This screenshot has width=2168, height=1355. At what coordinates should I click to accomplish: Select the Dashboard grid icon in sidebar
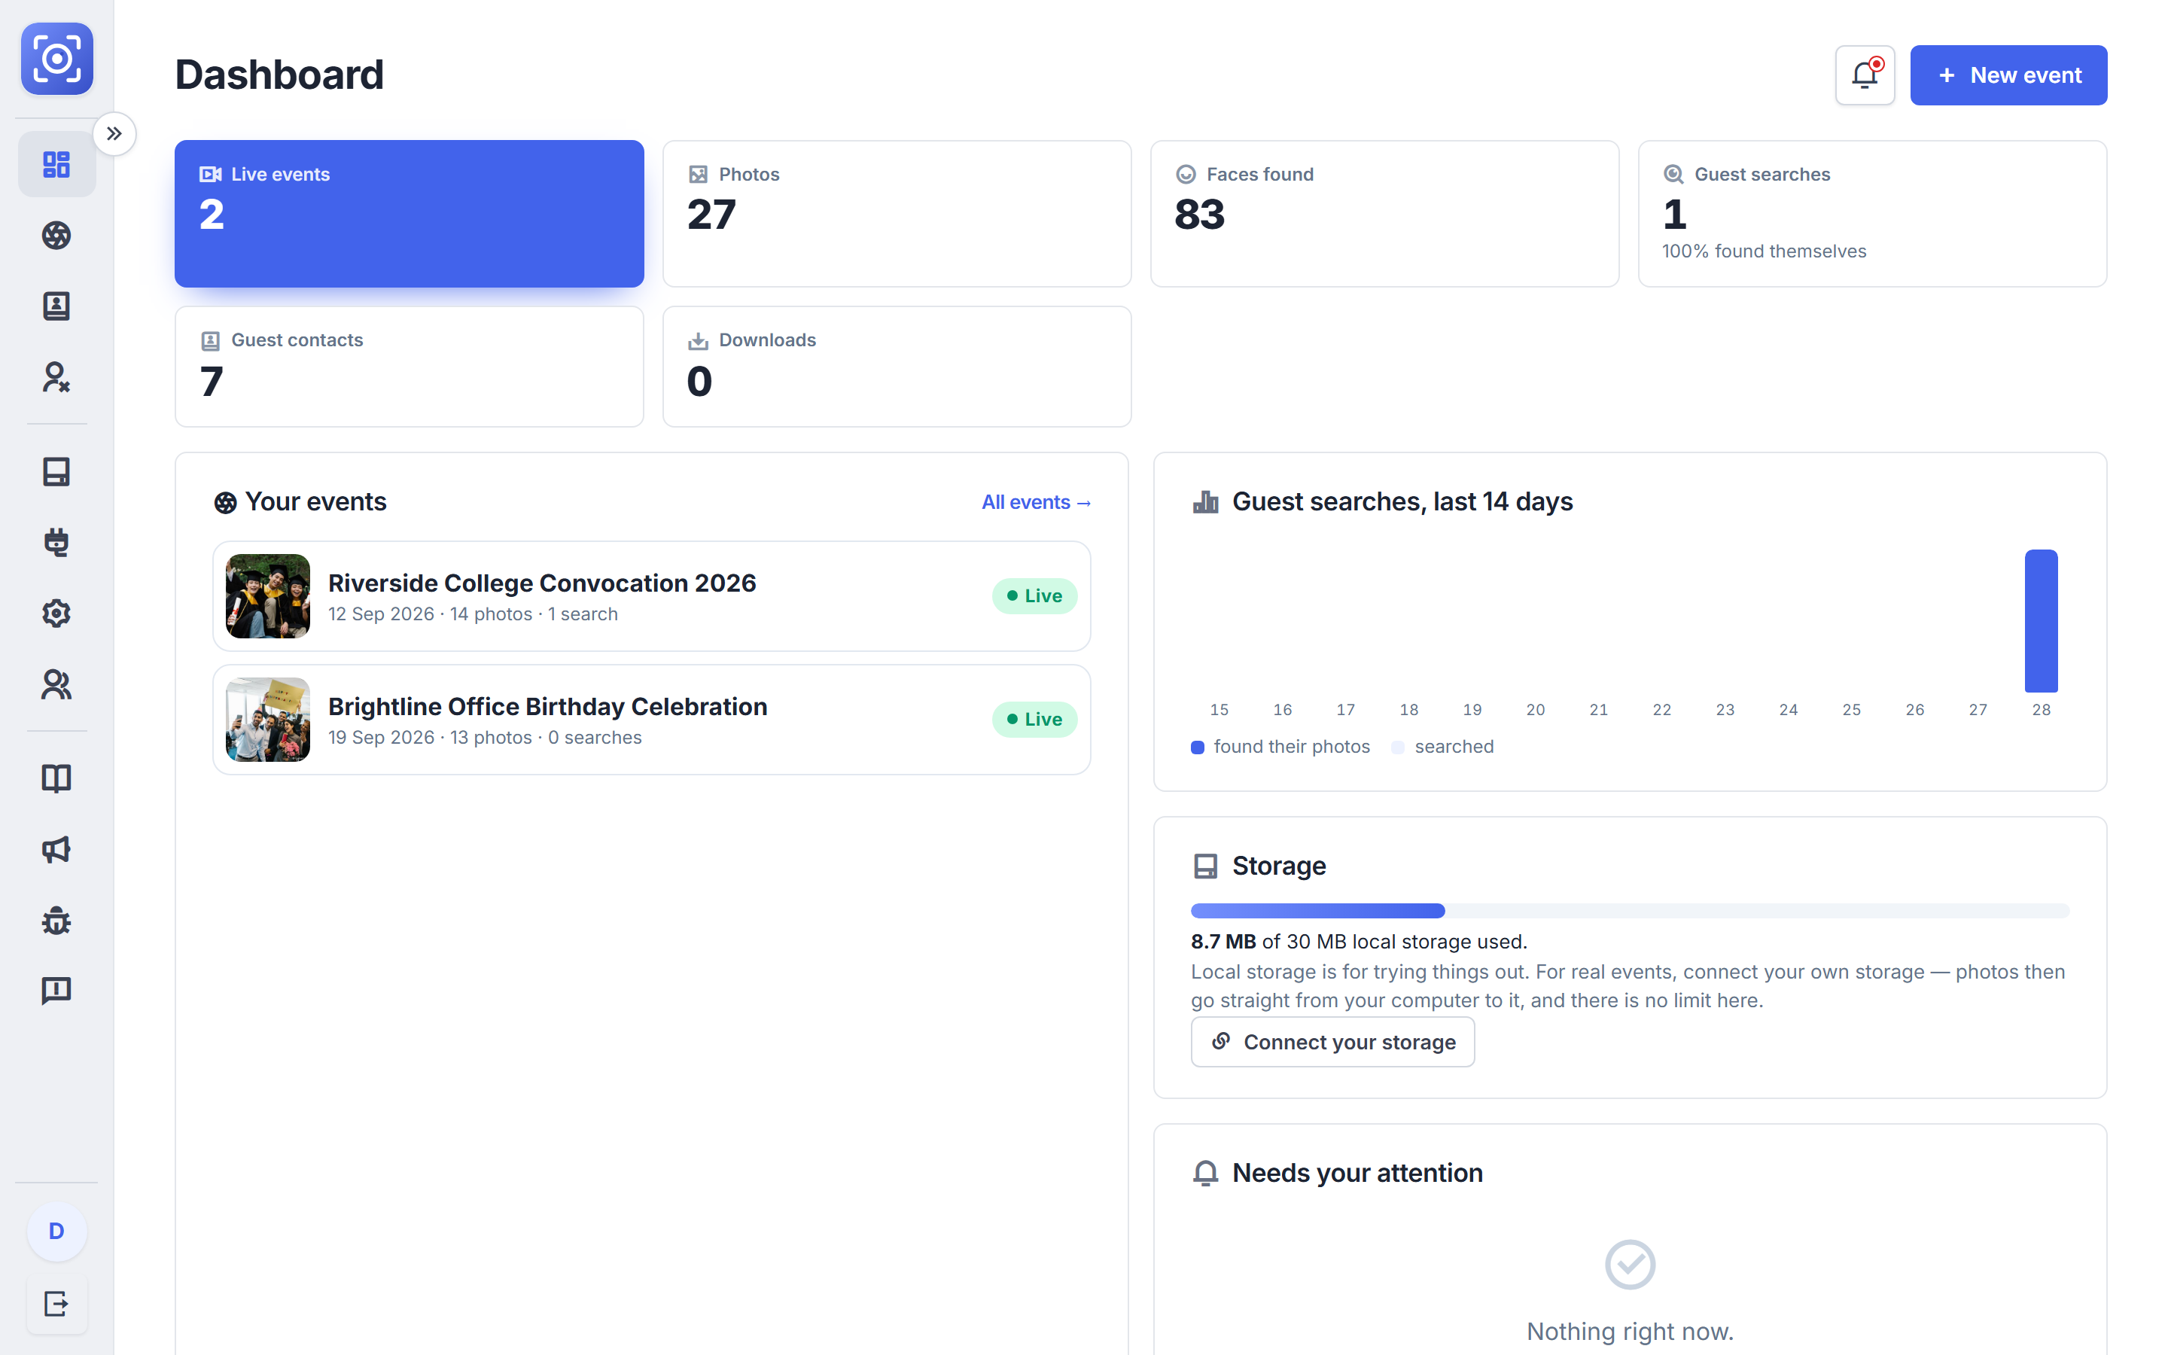click(x=56, y=164)
